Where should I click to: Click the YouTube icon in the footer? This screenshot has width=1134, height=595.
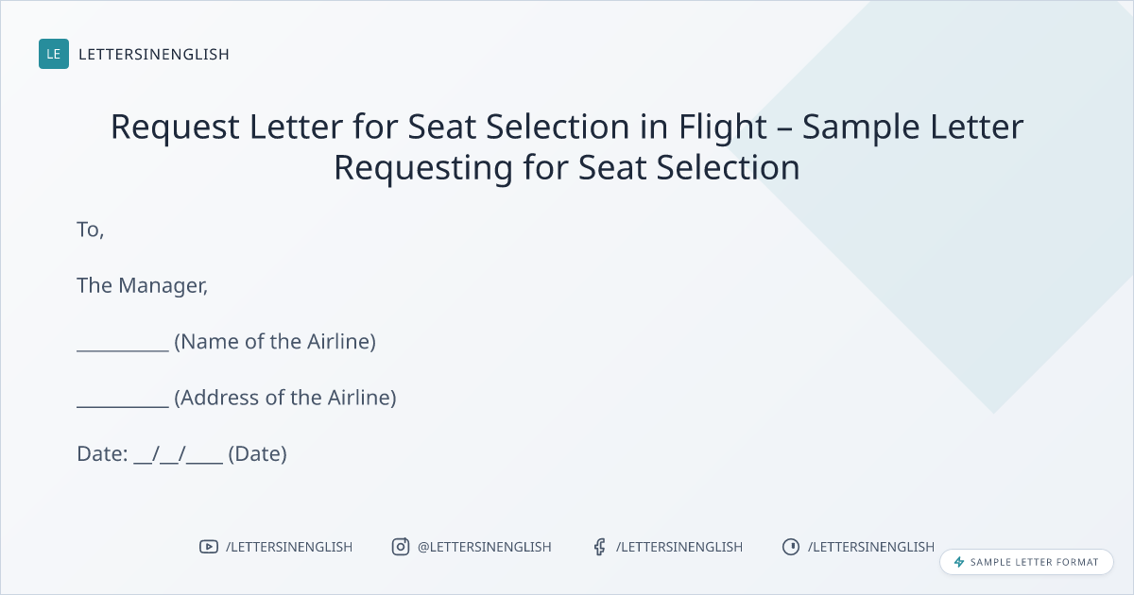(x=209, y=547)
